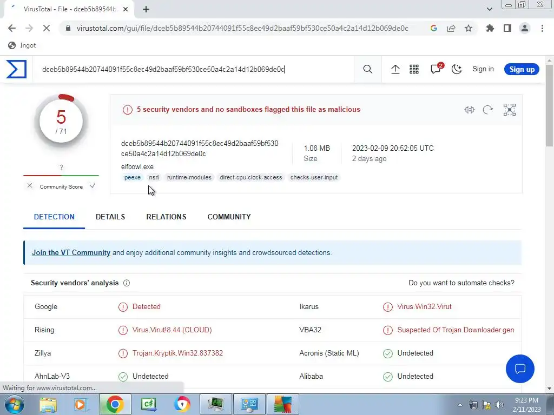Click the share page icon
Viewport: 554px width, 415px height.
click(x=451, y=28)
